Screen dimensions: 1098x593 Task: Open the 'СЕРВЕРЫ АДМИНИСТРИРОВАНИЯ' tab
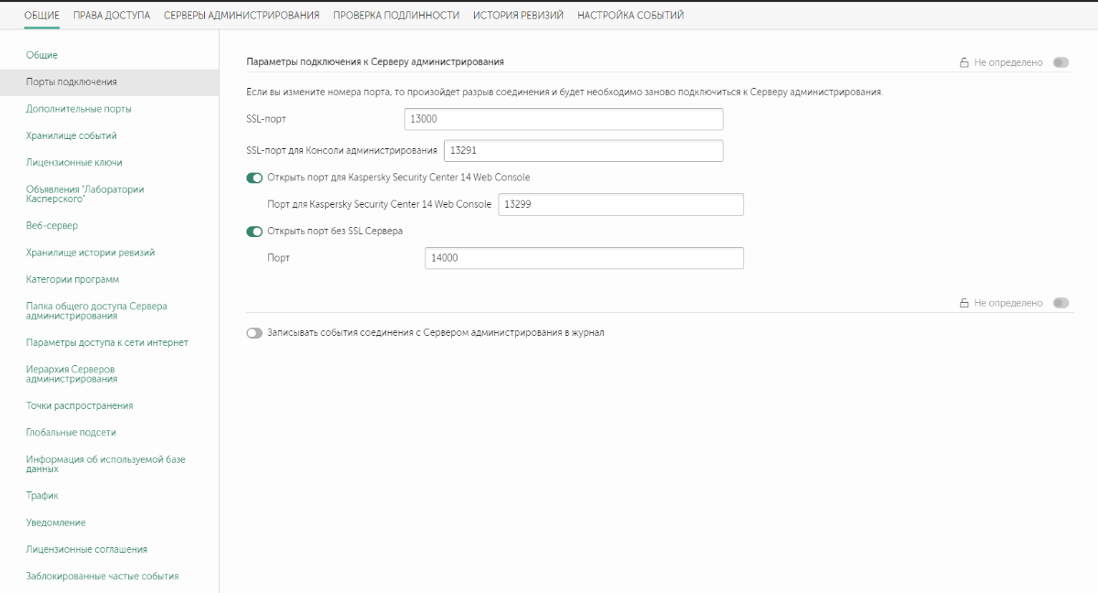[242, 16]
